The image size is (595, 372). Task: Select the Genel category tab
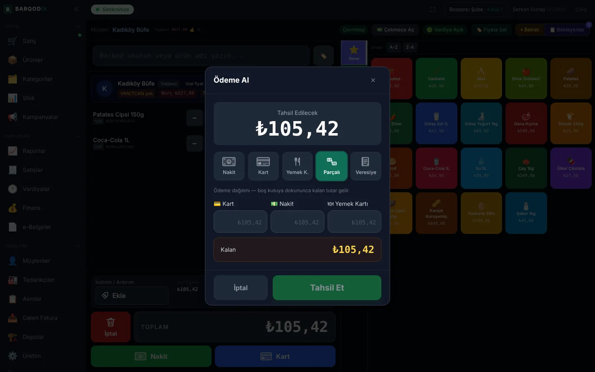(354, 52)
